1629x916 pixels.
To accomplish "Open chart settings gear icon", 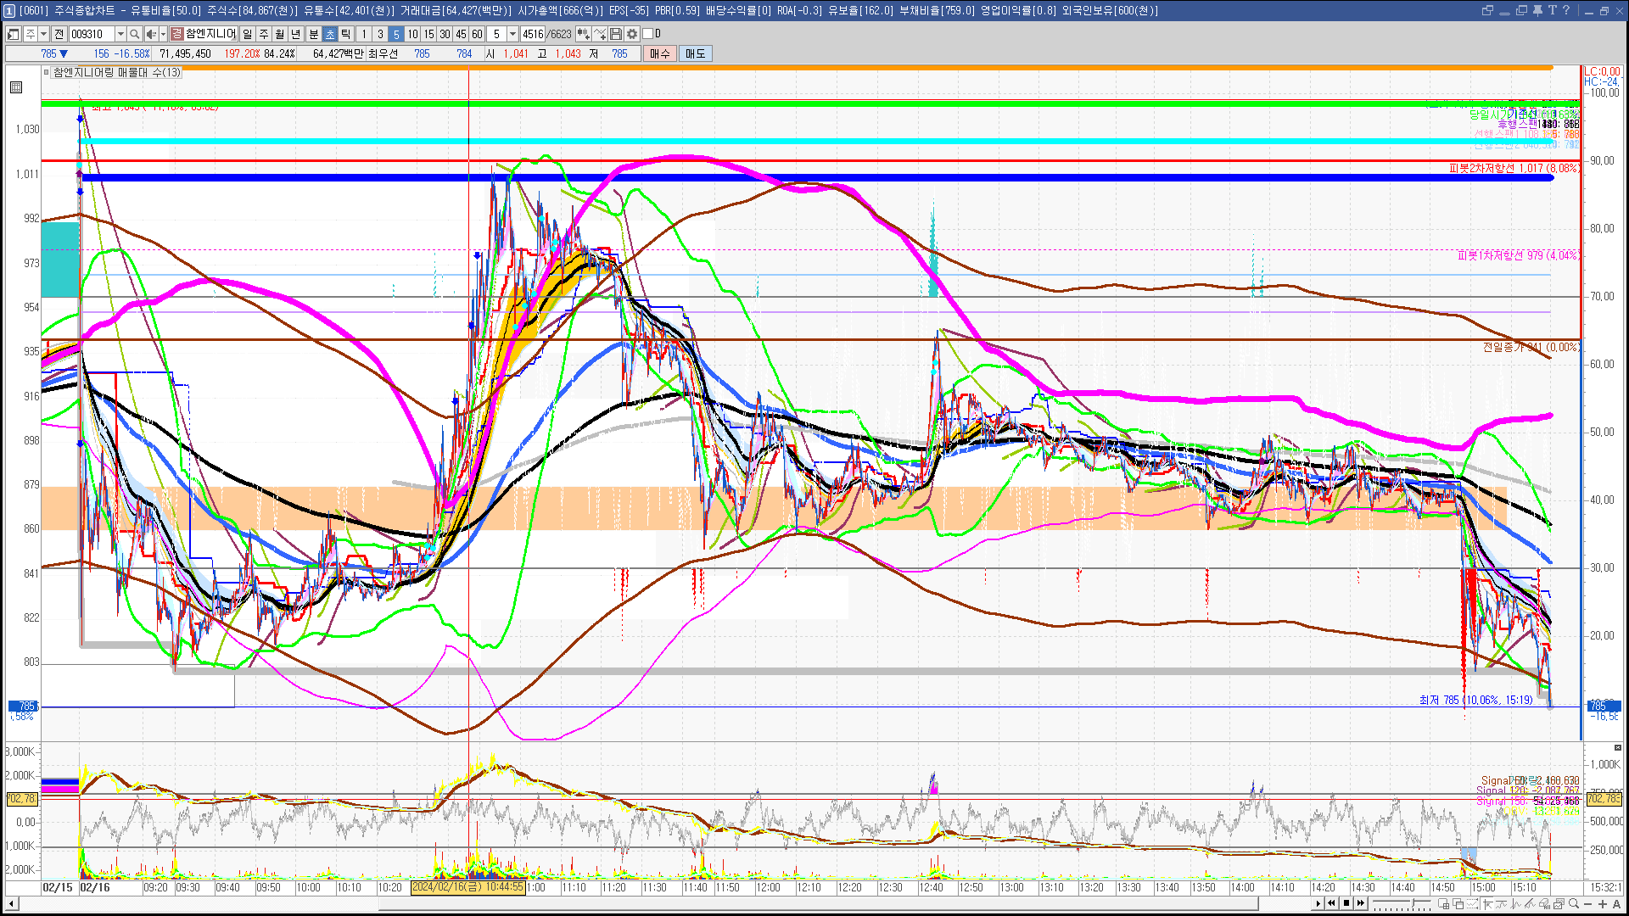I will point(632,34).
